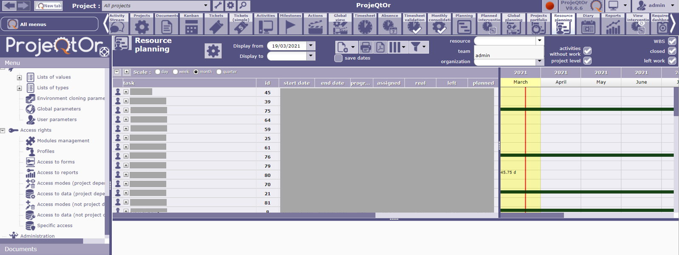Click the gear icon beside project selector
The image size is (679, 255).
(230, 6)
